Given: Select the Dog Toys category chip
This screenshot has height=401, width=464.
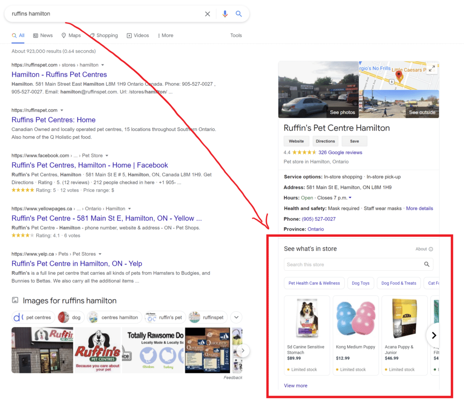Looking at the screenshot, I should [x=361, y=283].
